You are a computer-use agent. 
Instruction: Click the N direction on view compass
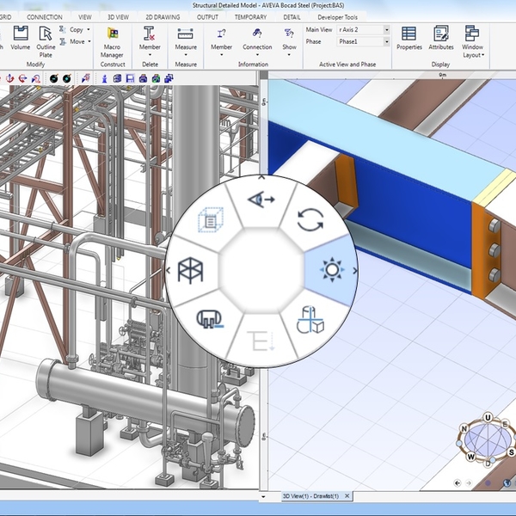pos(464,428)
